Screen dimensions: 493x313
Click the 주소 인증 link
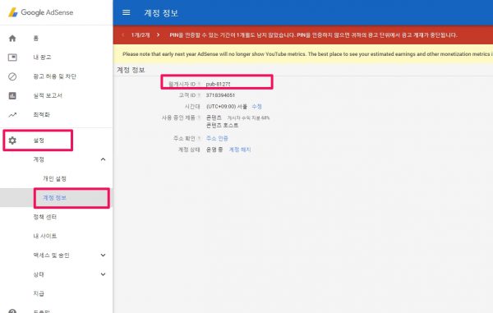coord(217,138)
